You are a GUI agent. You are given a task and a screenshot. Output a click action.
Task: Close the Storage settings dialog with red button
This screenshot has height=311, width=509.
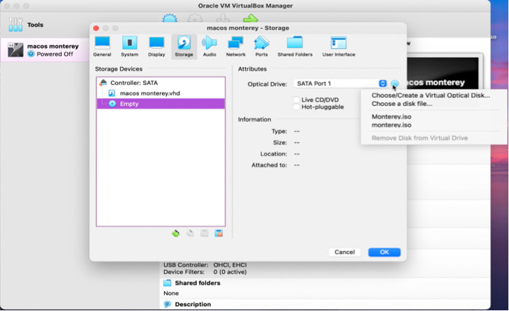coord(96,28)
